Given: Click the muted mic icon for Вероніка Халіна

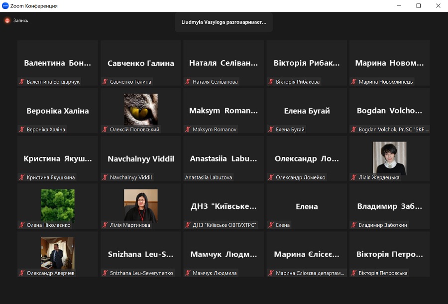Looking at the screenshot, I should pyautogui.click(x=22, y=129).
